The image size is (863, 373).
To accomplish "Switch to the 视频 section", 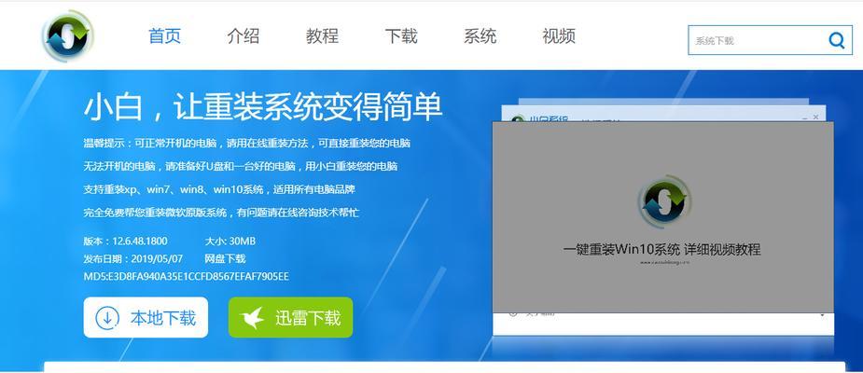I will (559, 36).
